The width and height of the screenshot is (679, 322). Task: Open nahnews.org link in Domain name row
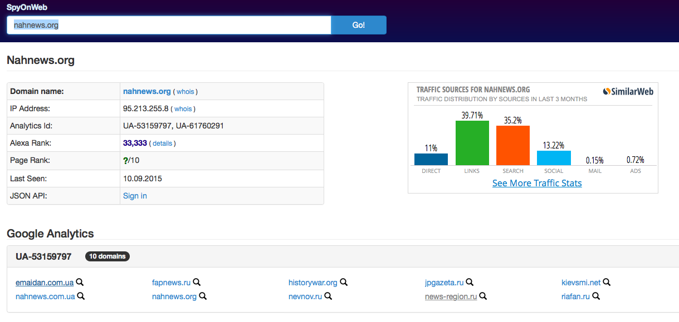tap(147, 91)
